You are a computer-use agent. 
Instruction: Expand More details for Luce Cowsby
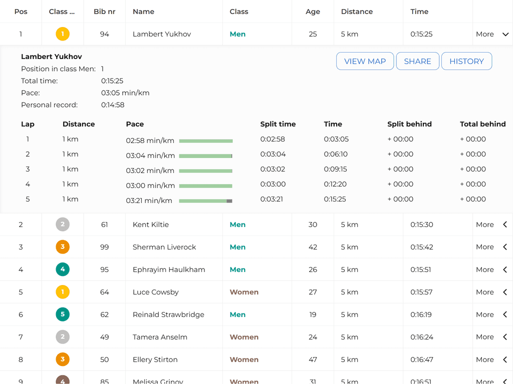pos(492,292)
